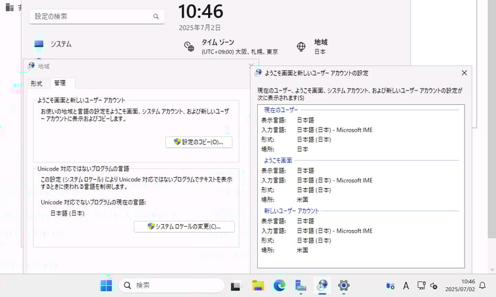
Task: Click the tray icon right of display icon
Action: pos(434,286)
